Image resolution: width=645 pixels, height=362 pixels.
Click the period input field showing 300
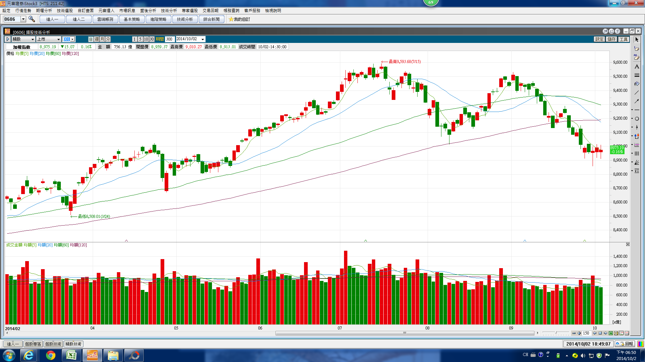click(170, 39)
